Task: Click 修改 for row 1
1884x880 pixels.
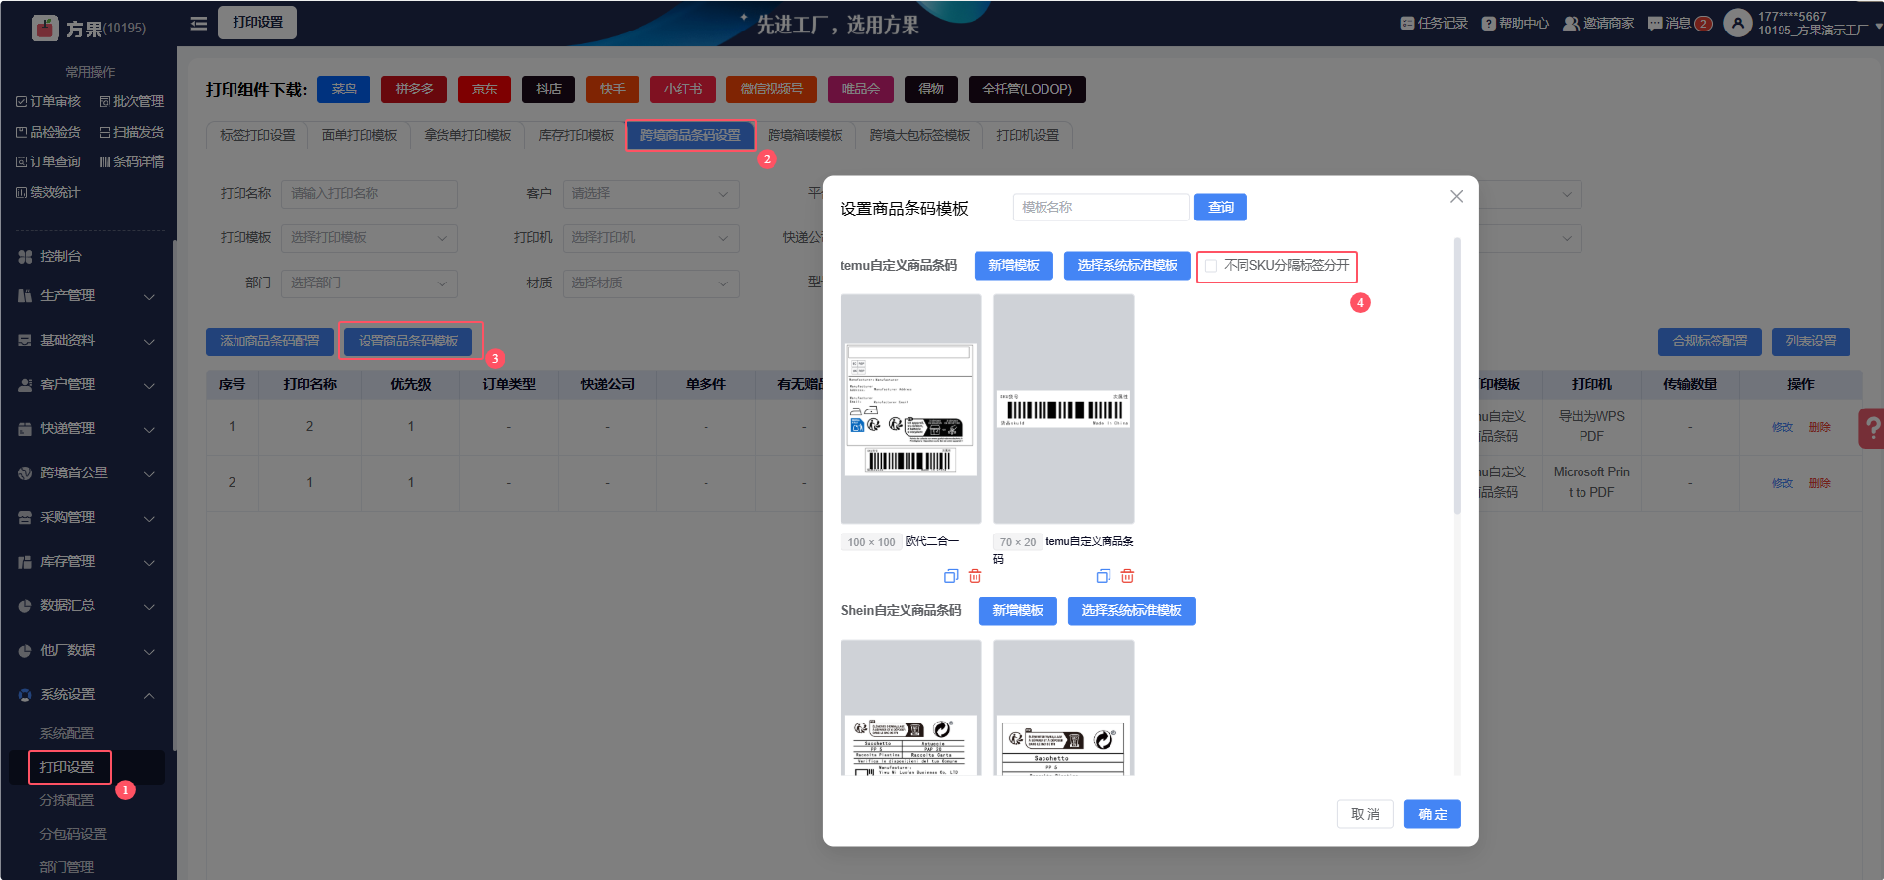Action: [x=1783, y=427]
